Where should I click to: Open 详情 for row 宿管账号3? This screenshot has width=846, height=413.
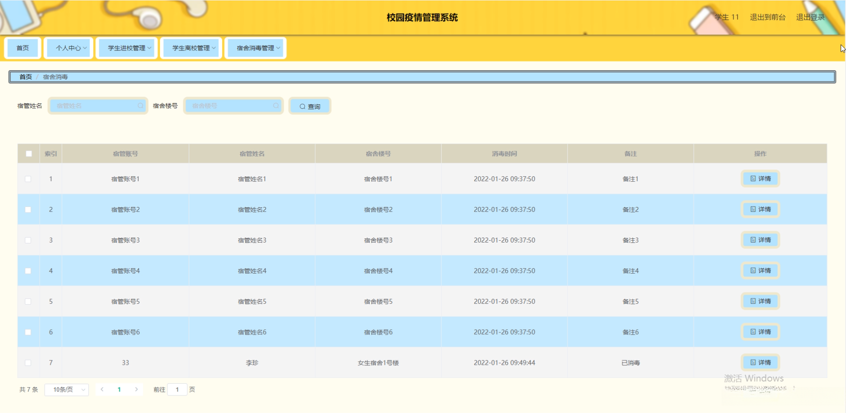[x=760, y=240]
